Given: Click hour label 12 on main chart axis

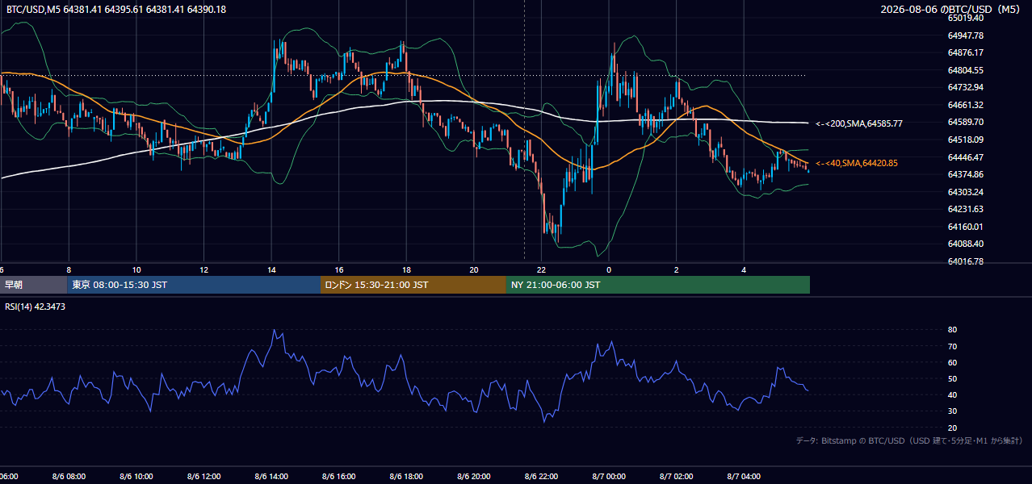Looking at the screenshot, I should (204, 269).
